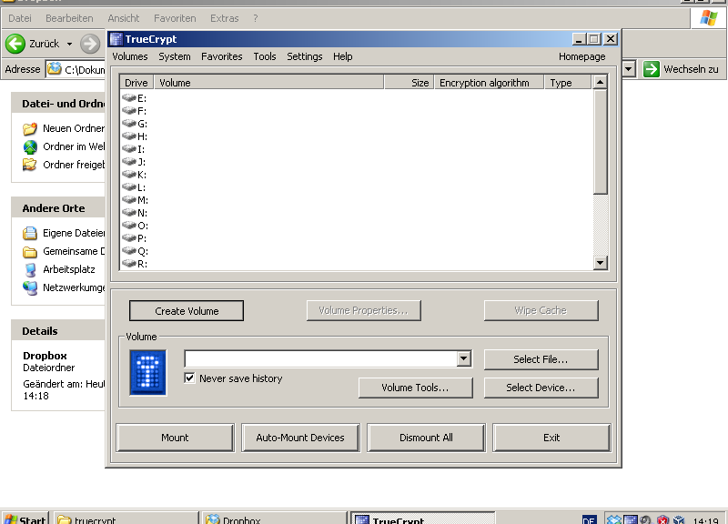Screen dimensions: 728x524
Task: Click the Volume column header
Action: point(268,83)
